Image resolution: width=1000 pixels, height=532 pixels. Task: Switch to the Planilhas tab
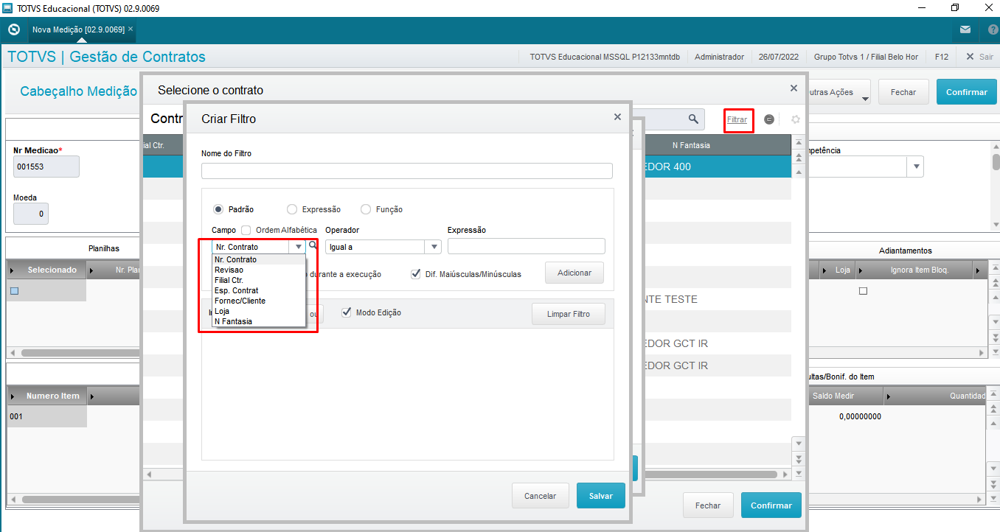click(x=104, y=249)
